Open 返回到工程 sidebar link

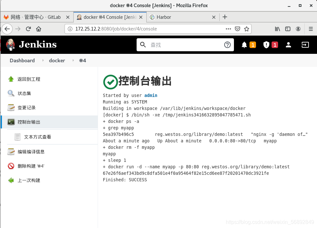[29, 79]
